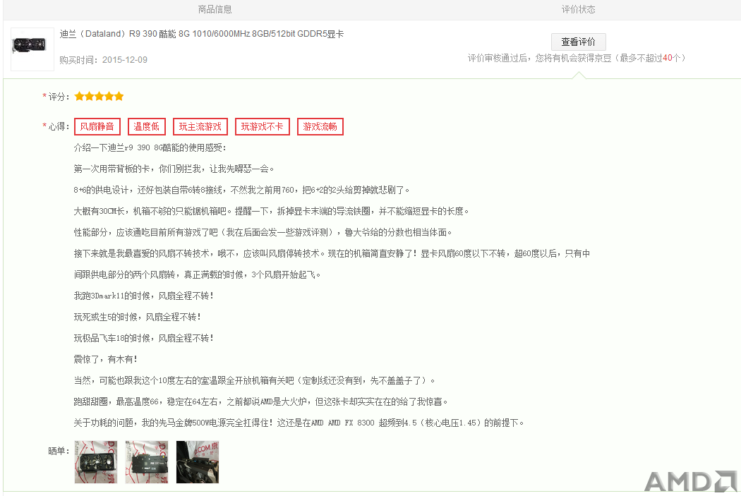Select the 游戏流畅 tag
741x496 pixels.
[x=320, y=126]
